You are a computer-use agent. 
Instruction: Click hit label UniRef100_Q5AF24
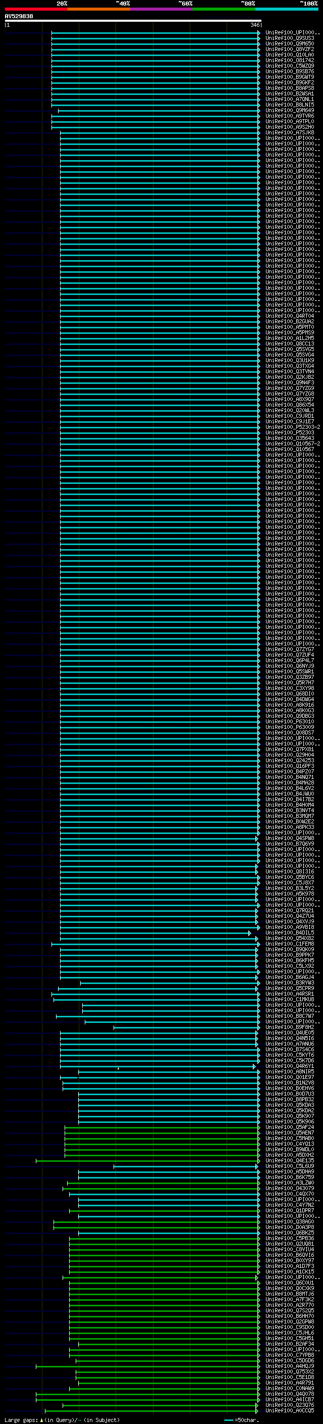(290, 1127)
